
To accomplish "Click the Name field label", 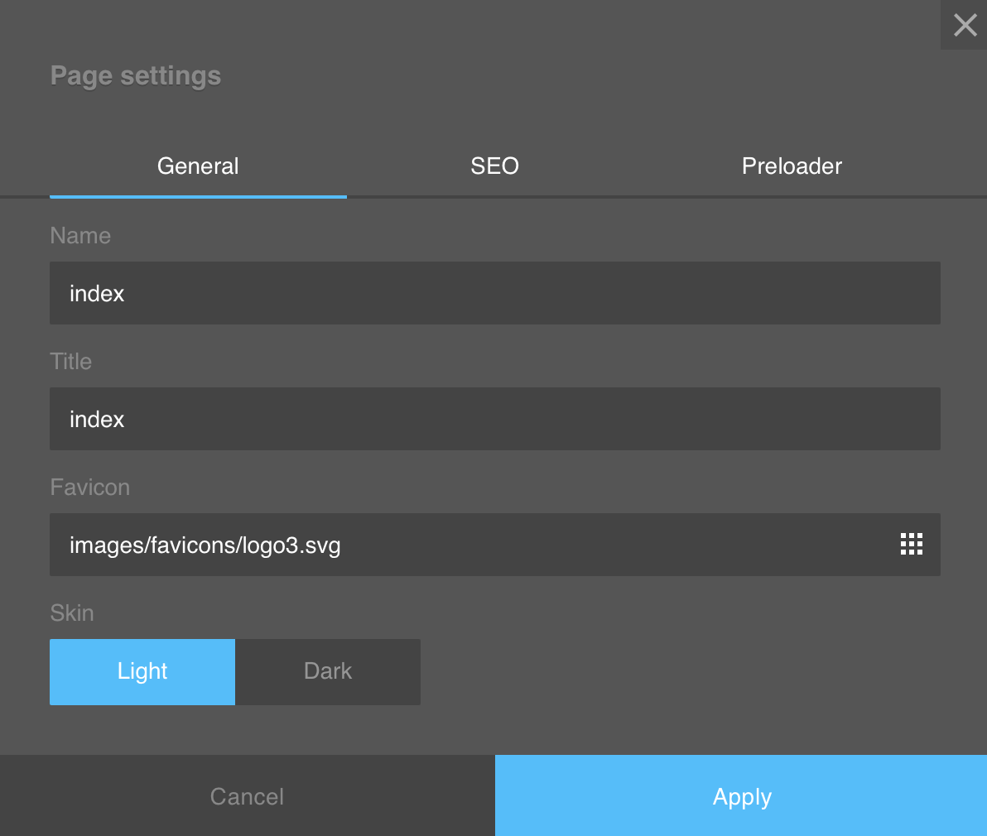I will pyautogui.click(x=80, y=236).
